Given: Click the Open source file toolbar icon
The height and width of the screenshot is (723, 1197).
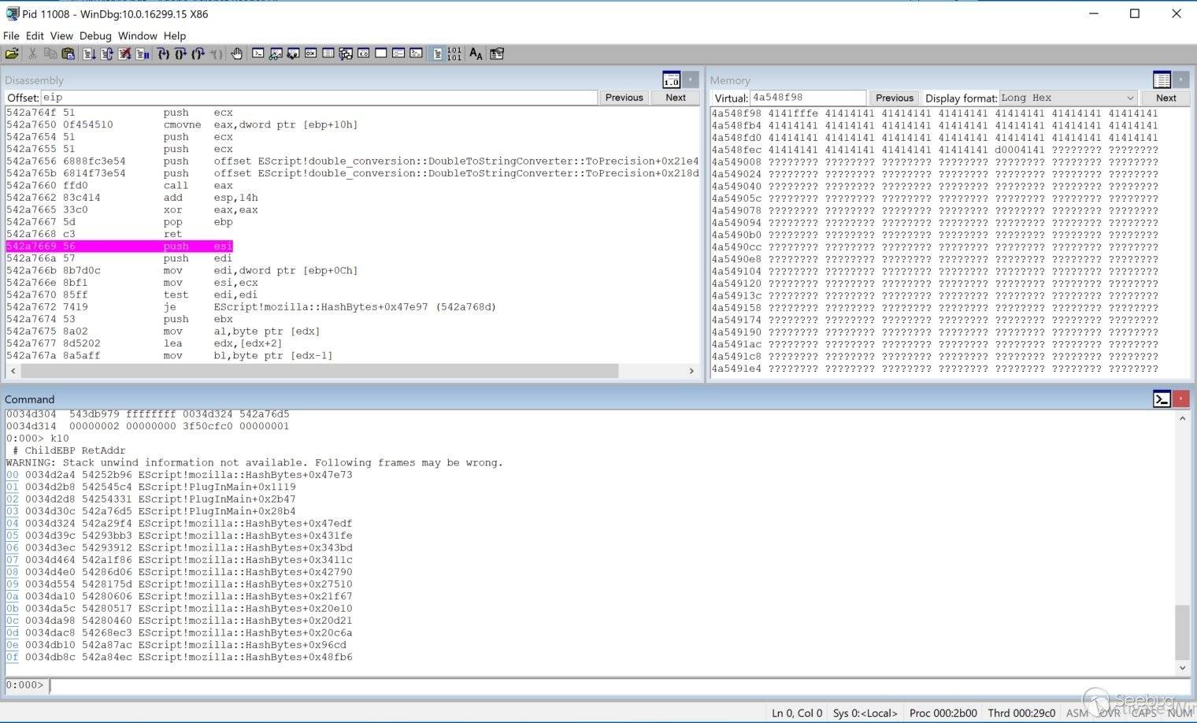Looking at the screenshot, I should (x=12, y=54).
